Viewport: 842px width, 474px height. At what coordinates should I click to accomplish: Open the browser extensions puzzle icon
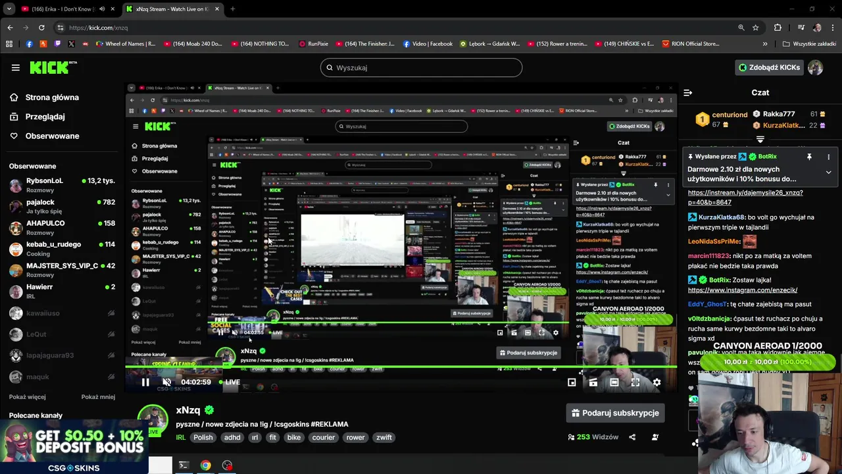tap(778, 28)
